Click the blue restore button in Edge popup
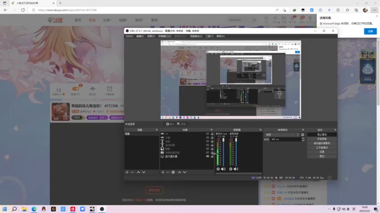This screenshot has height=213, width=380. point(370,31)
